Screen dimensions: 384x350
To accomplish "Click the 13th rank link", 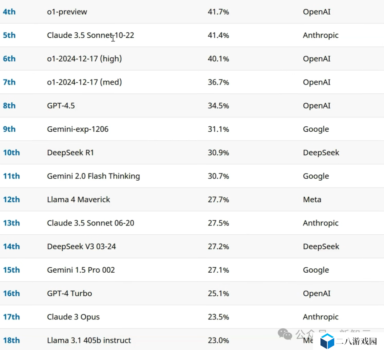I will pyautogui.click(x=11, y=223).
